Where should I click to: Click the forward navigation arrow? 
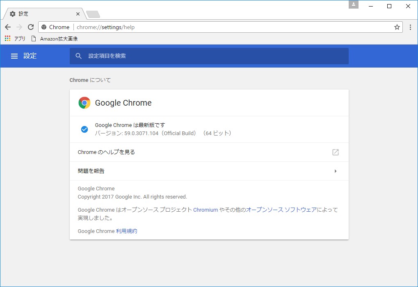[19, 27]
